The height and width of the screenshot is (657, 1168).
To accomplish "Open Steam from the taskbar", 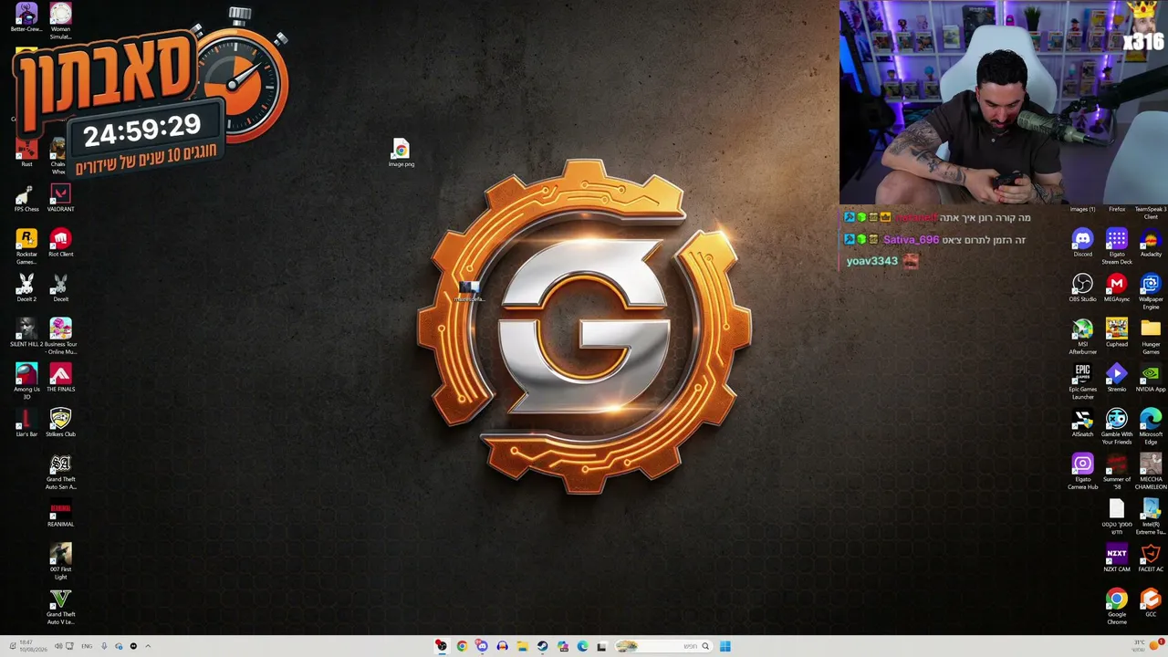I will point(542,646).
